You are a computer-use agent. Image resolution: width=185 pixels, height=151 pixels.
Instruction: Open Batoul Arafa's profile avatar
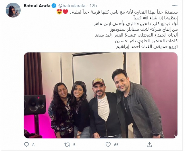(x=13, y=10)
